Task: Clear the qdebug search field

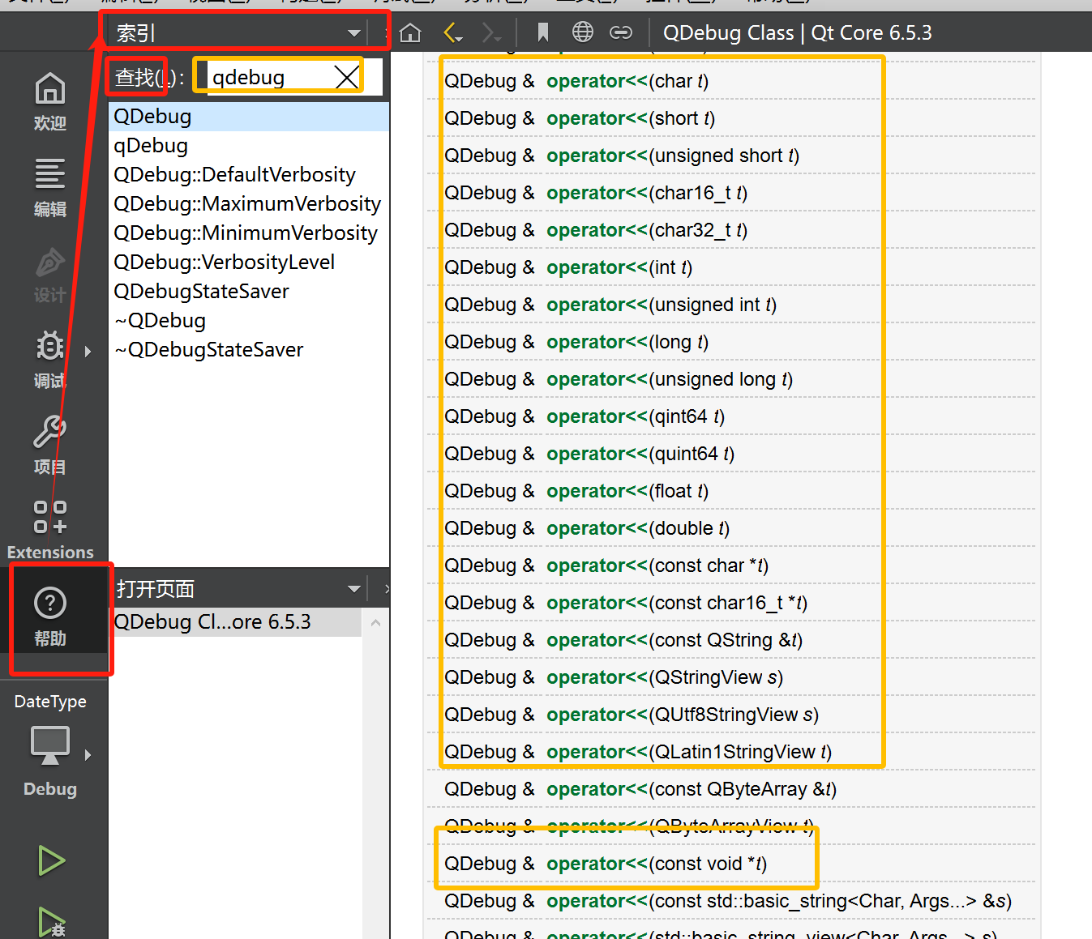Action: (x=347, y=77)
